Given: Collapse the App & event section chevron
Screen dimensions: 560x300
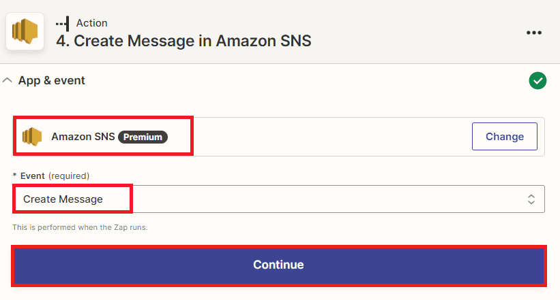Looking at the screenshot, I should coord(8,80).
